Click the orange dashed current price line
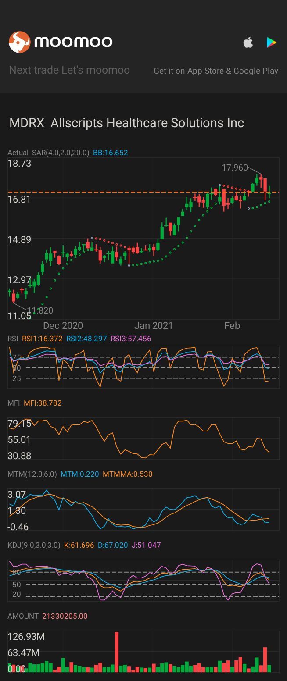 pos(143,192)
